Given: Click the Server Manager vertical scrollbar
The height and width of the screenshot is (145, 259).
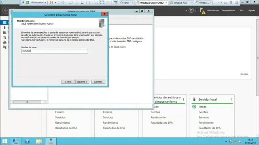Looking at the screenshot, I should 258,58.
